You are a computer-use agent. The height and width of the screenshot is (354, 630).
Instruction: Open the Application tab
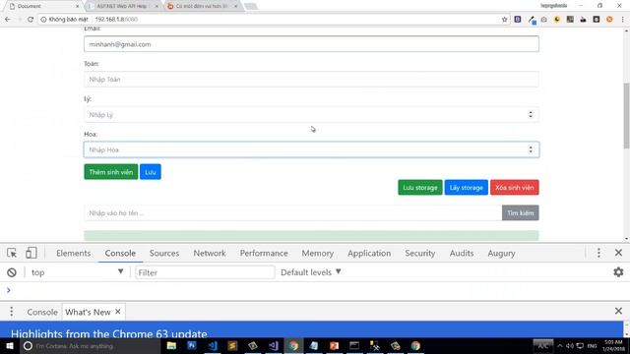pos(369,253)
